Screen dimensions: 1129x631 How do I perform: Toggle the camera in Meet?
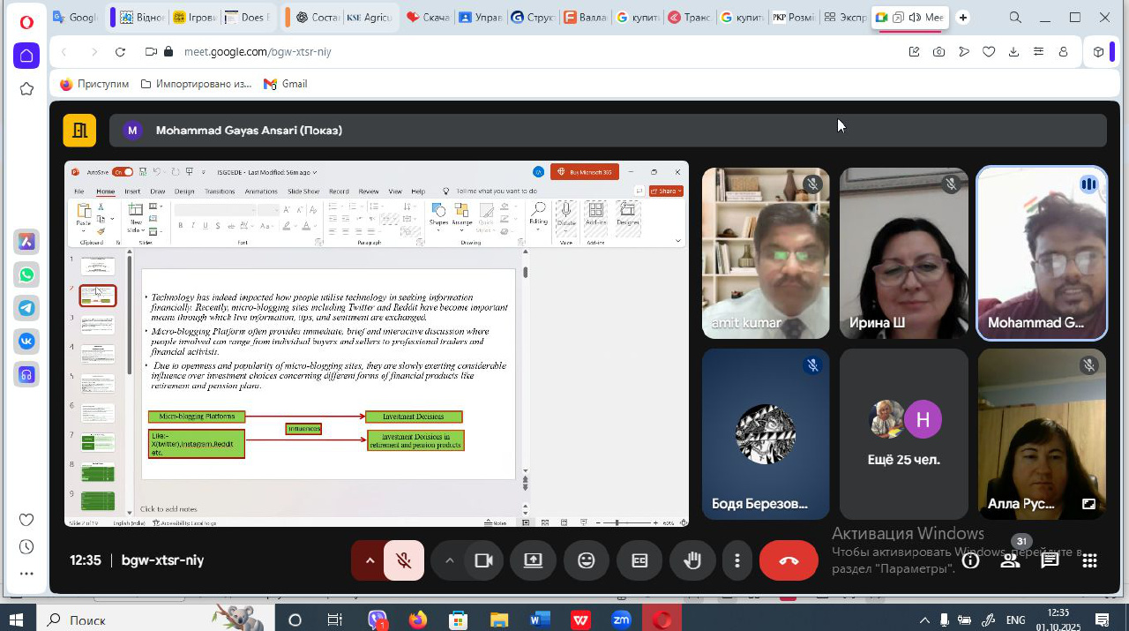click(x=483, y=560)
